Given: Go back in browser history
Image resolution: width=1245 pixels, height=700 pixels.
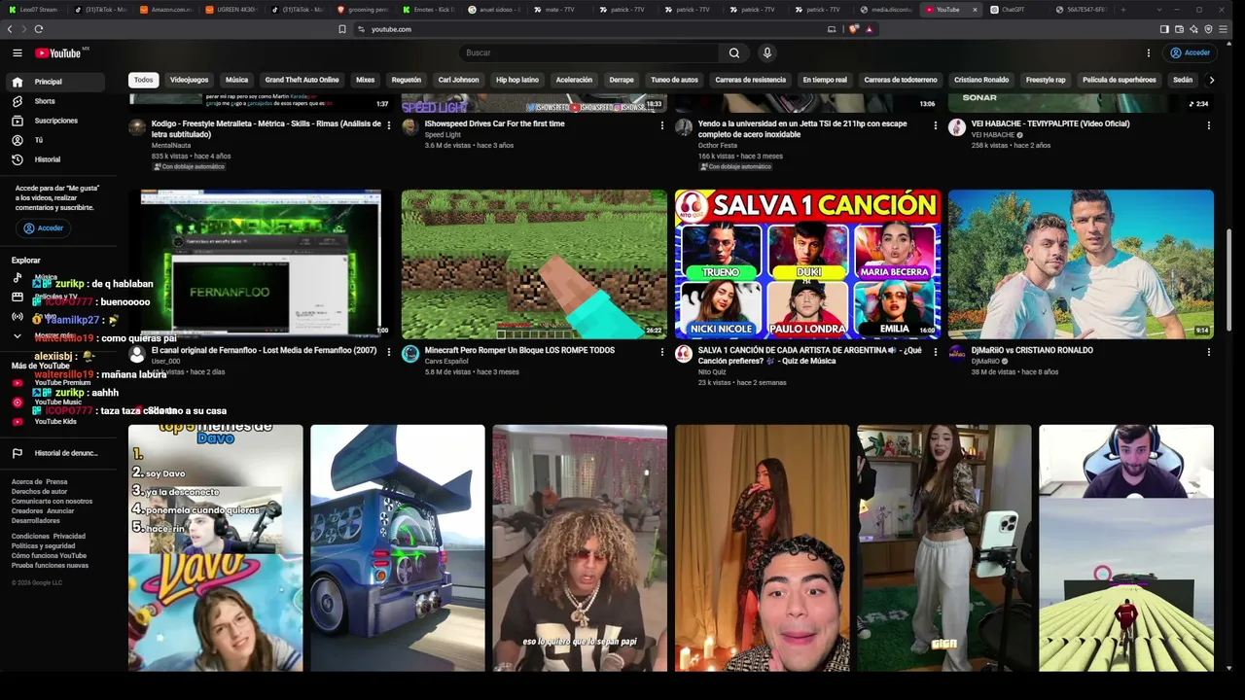Looking at the screenshot, I should [x=10, y=29].
